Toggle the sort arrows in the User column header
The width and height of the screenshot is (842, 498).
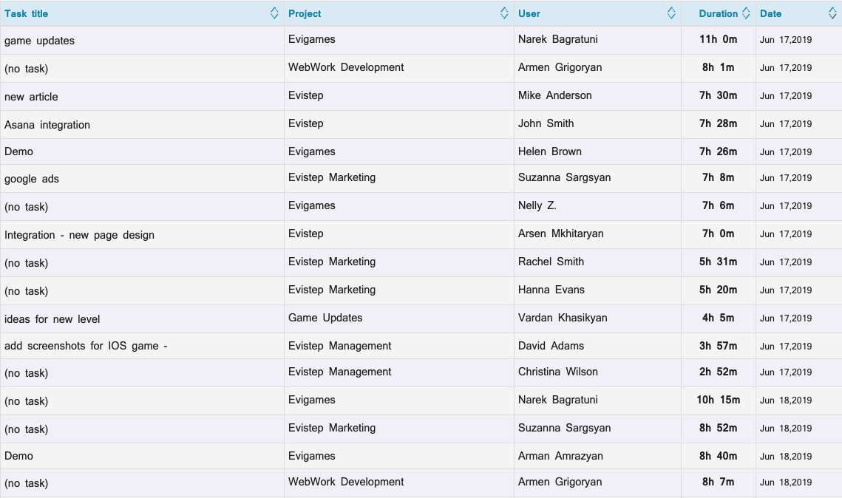coord(670,13)
